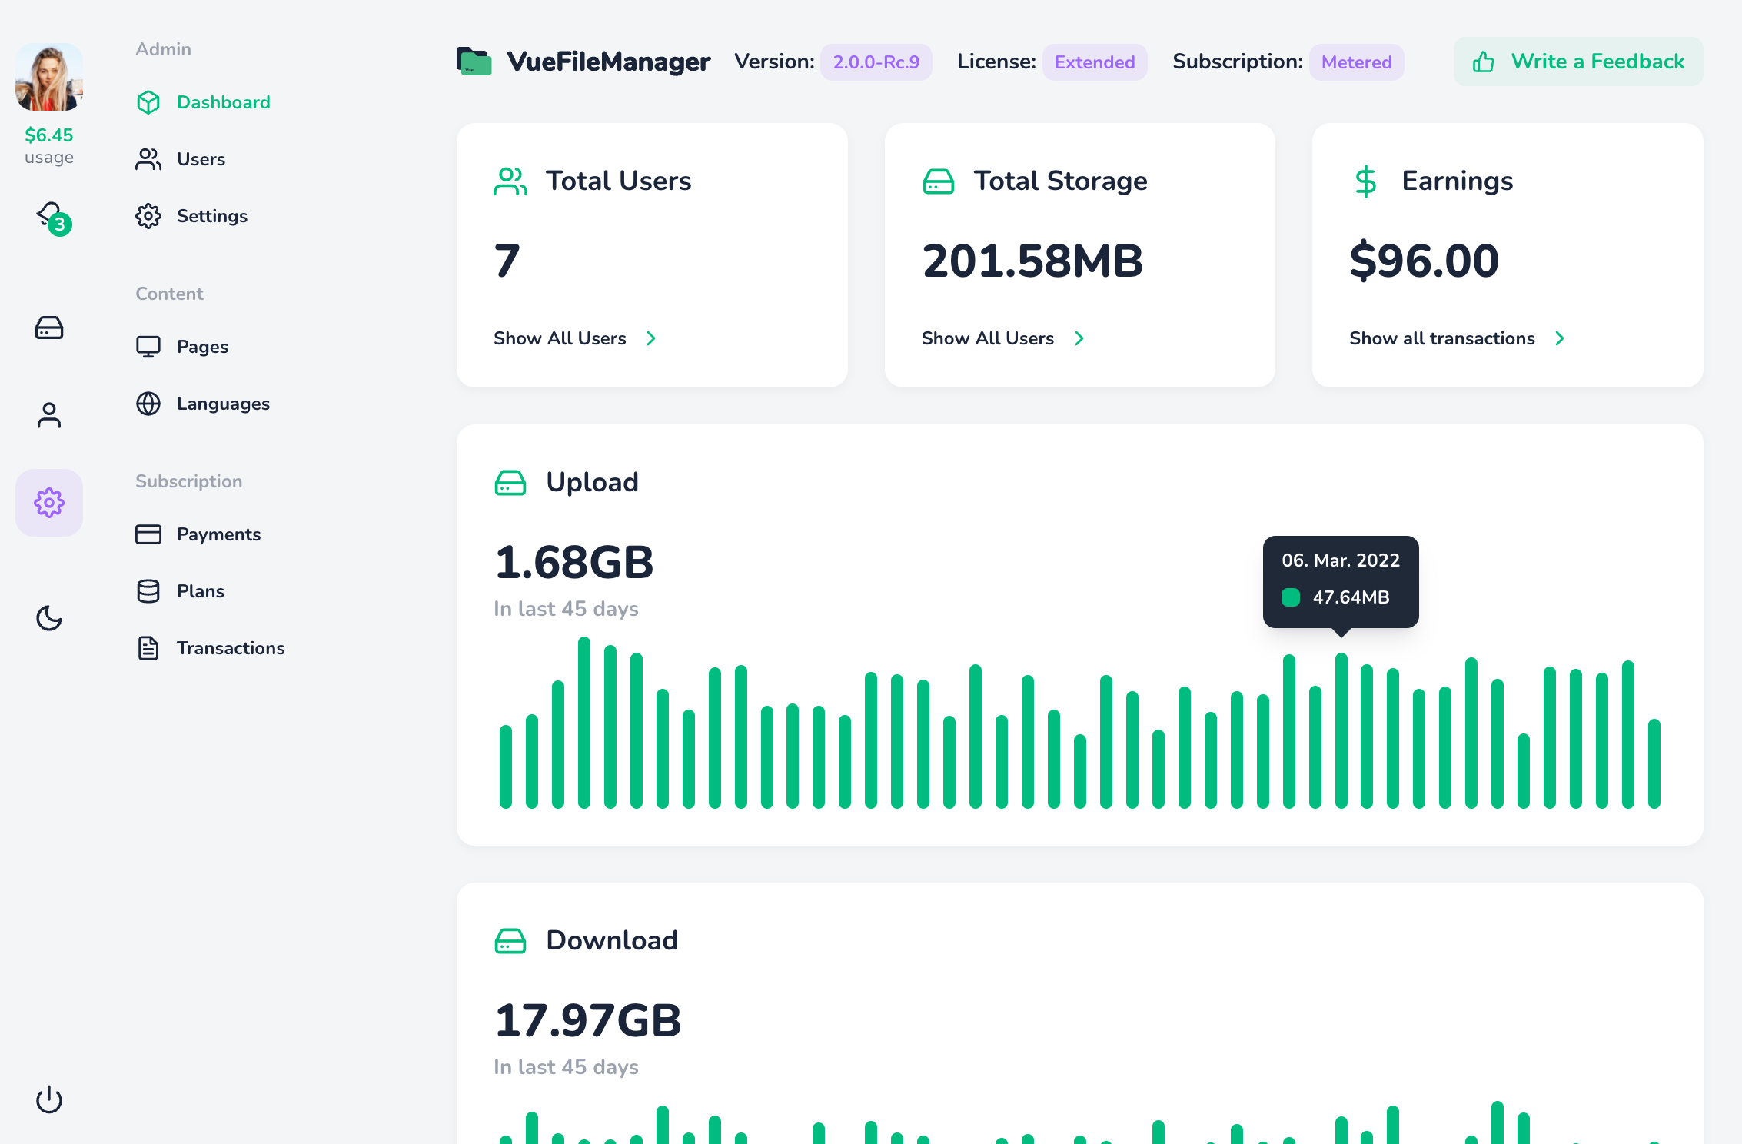The height and width of the screenshot is (1144, 1742).
Task: Click the power logout icon
Action: (x=49, y=1099)
